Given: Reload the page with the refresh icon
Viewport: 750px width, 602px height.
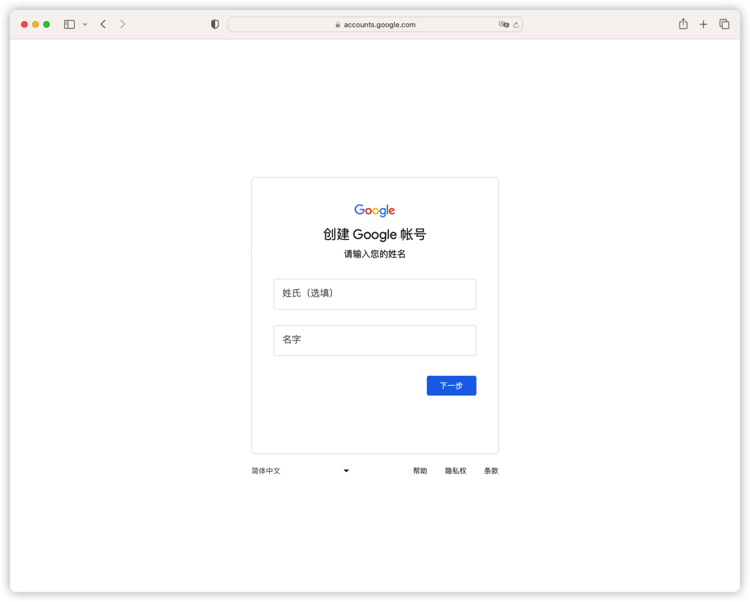Looking at the screenshot, I should pyautogui.click(x=516, y=24).
